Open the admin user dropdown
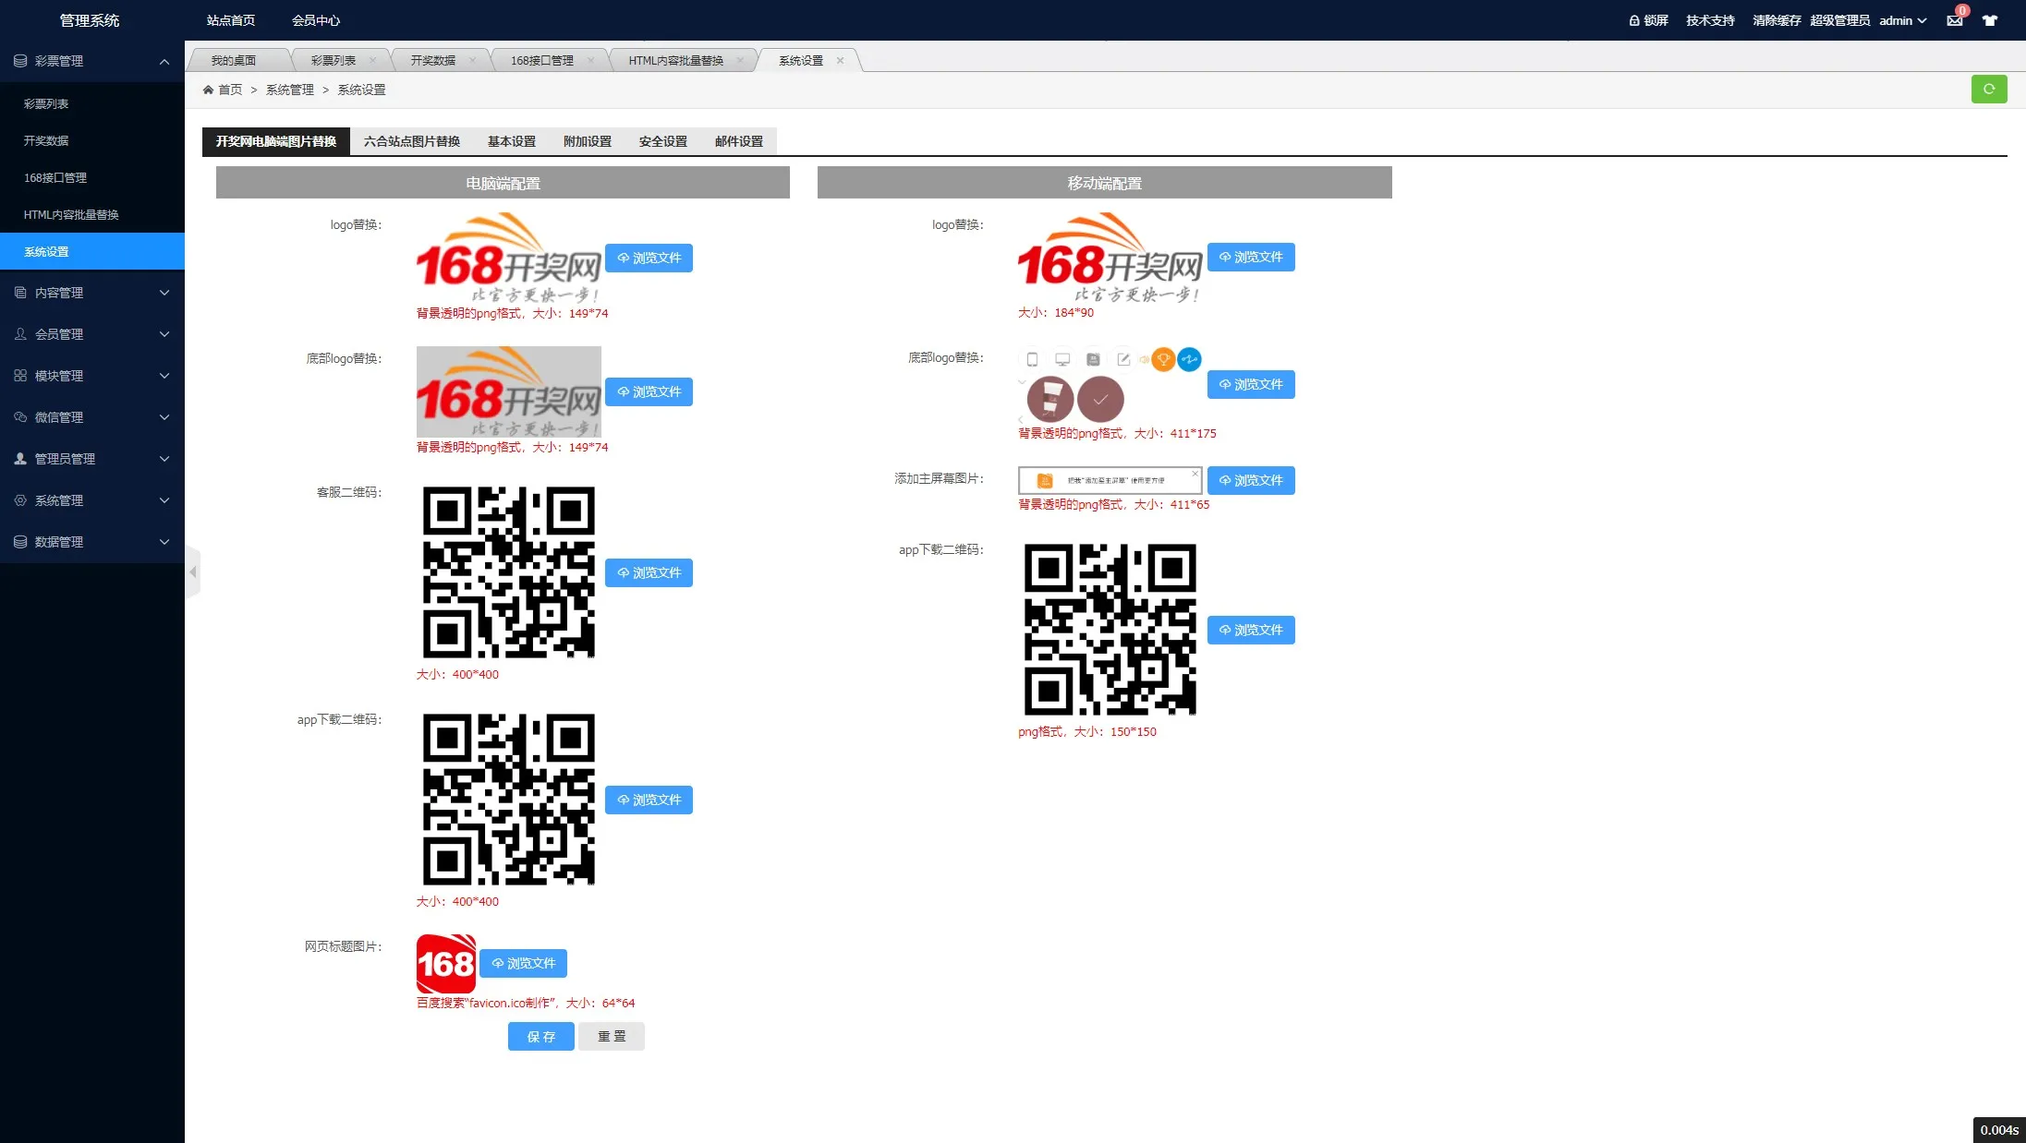This screenshot has height=1143, width=2026. pos(1902,20)
